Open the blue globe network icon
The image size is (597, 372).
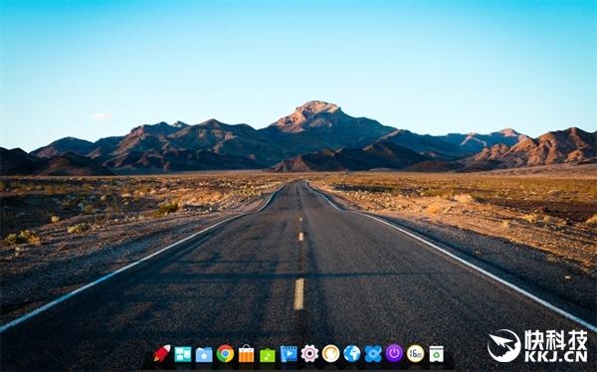(x=352, y=354)
